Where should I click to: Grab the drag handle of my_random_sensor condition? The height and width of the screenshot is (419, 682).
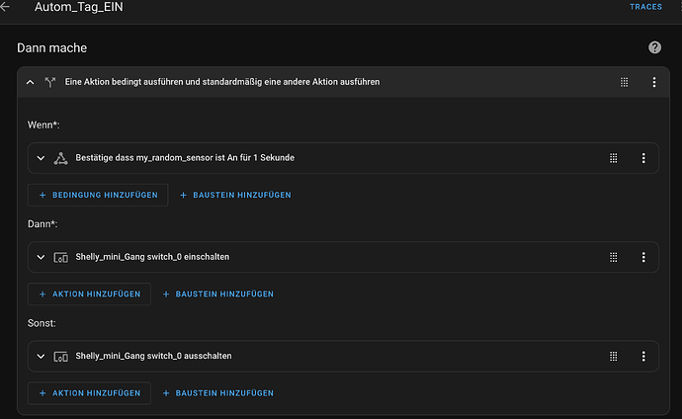click(613, 158)
